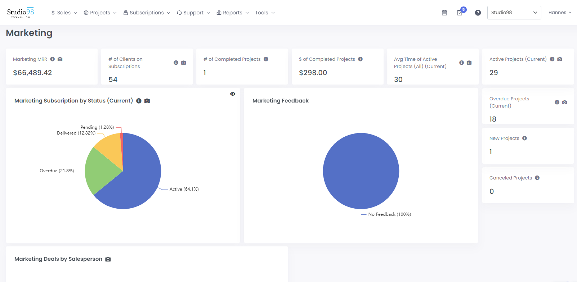577x282 pixels.
Task: Click the help question mark icon
Action: tap(478, 13)
